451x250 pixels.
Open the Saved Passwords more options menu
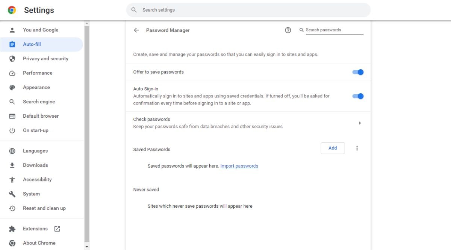click(x=357, y=148)
